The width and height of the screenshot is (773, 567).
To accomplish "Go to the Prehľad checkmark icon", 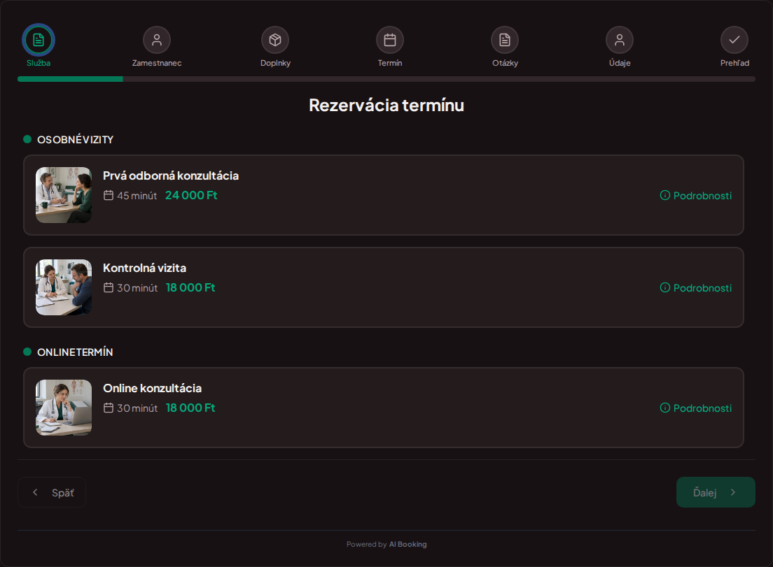I will click(x=734, y=40).
